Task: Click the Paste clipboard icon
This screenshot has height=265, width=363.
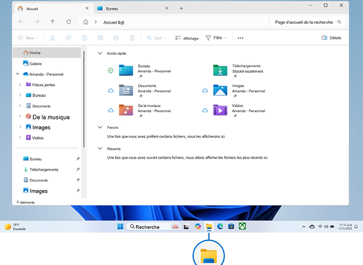Action: tap(84, 38)
